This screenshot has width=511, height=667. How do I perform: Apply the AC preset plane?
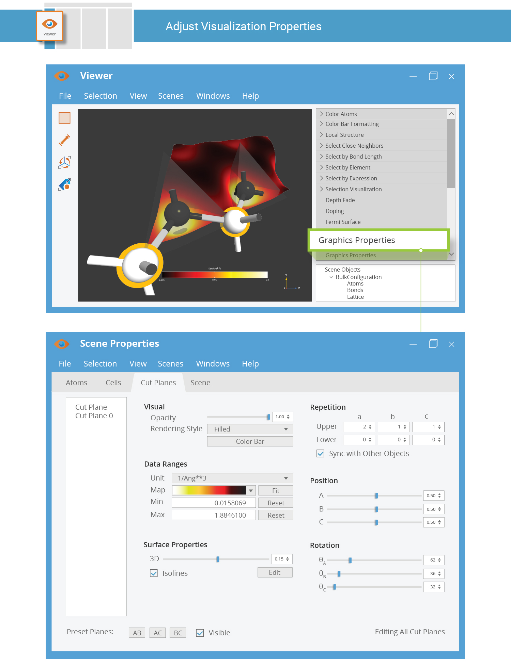click(158, 633)
